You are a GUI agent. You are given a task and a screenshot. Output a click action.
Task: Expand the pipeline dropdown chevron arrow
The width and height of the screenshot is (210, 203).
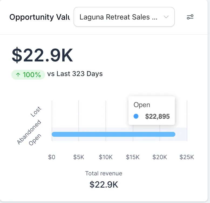pyautogui.click(x=166, y=17)
